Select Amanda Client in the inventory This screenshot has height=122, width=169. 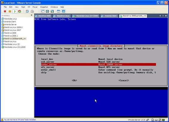pyautogui.click(x=9, y=22)
